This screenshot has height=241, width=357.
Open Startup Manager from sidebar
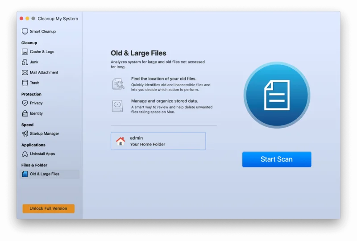tap(44, 133)
